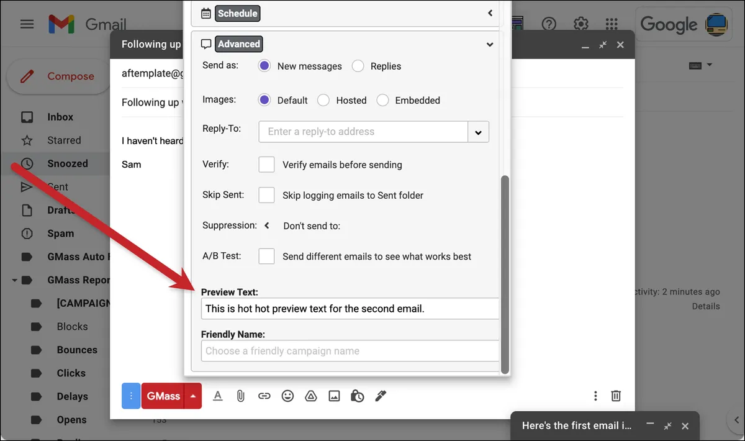Open the Inbox folder

(60, 117)
